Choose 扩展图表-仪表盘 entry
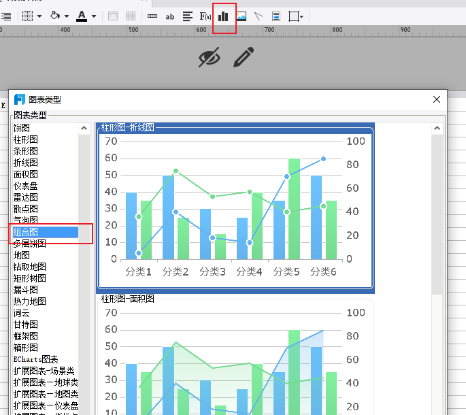Image resolution: width=466 pixels, height=415 pixels. 45,406
